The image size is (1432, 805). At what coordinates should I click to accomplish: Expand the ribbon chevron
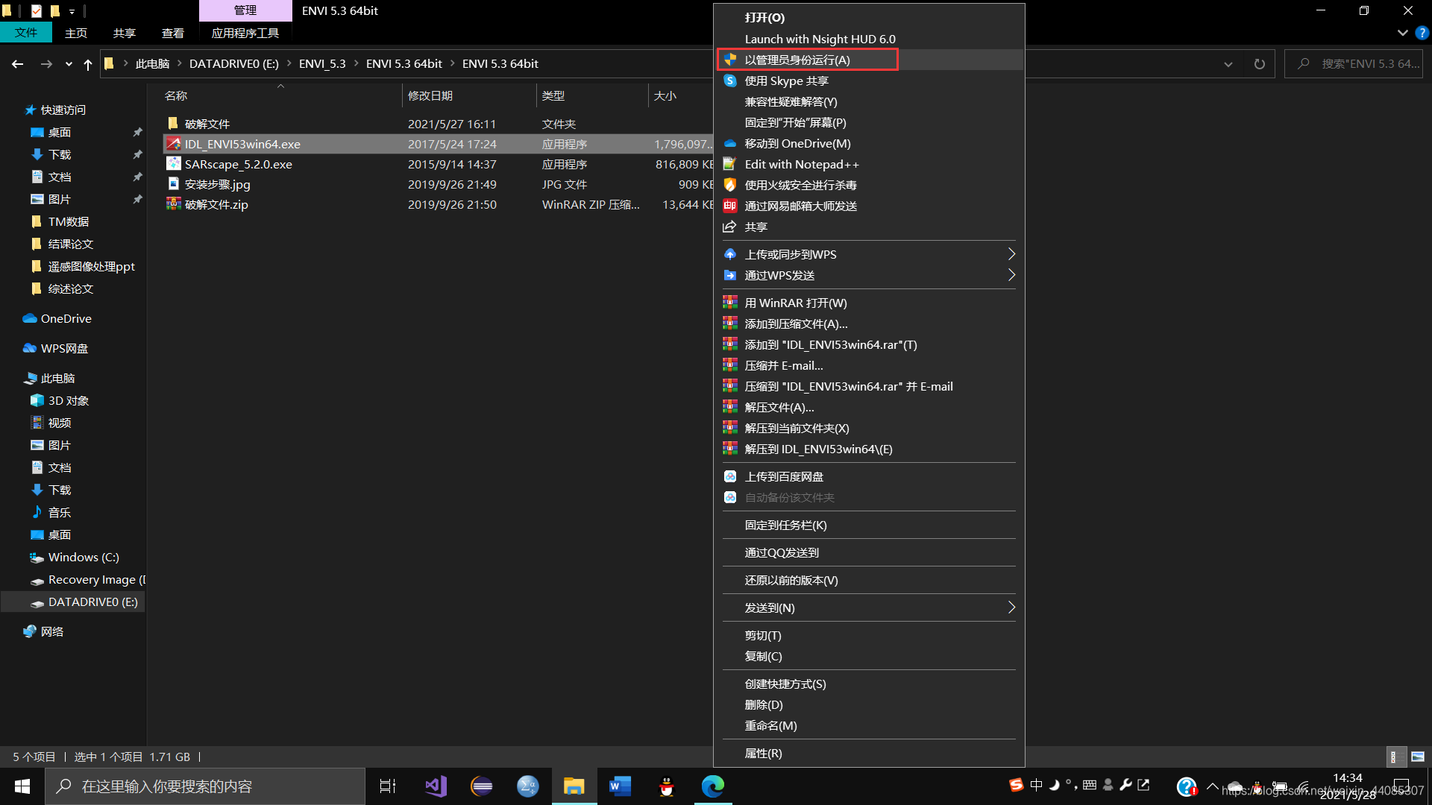(x=1402, y=33)
